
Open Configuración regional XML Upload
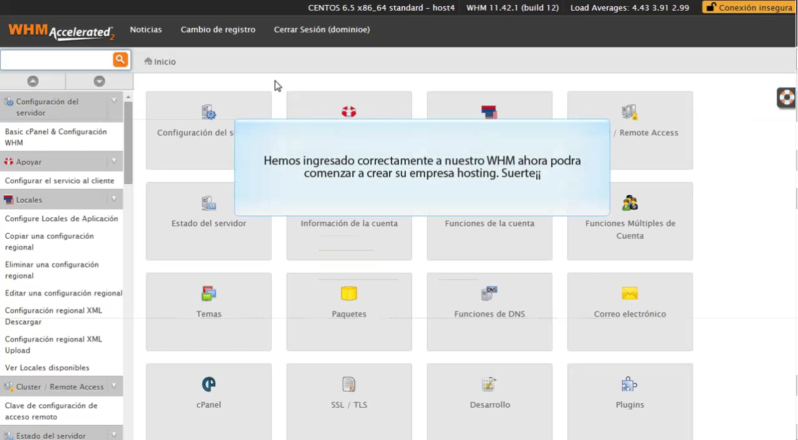pyautogui.click(x=53, y=344)
